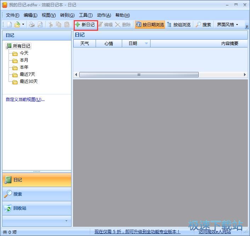This screenshot has height=236, width=250.
Task: Click the print icon in toolbar
Action: click(x=32, y=24)
